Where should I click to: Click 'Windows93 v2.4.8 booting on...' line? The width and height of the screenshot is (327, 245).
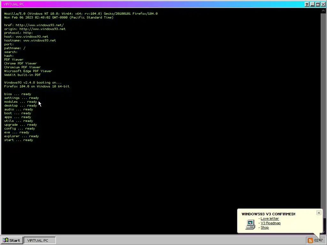pyautogui.click(x=33, y=83)
